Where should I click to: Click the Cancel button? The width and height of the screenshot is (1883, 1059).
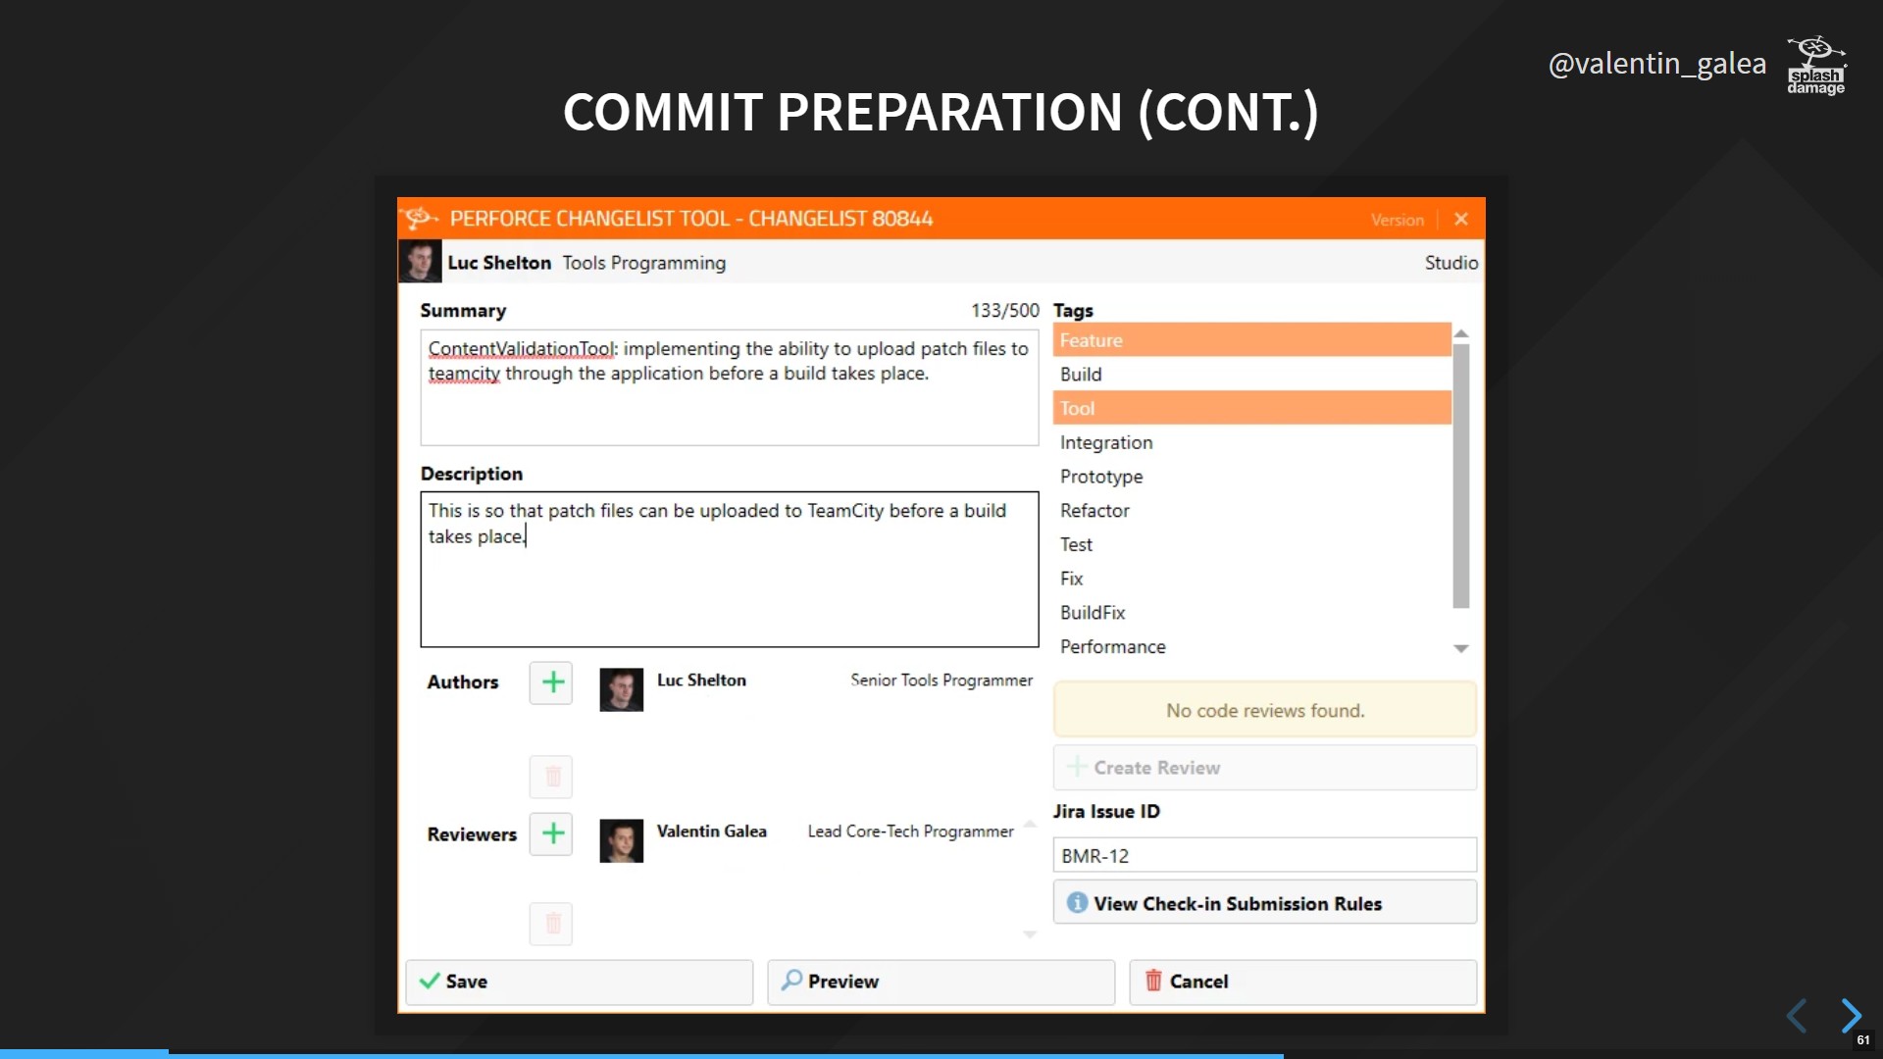(1302, 981)
